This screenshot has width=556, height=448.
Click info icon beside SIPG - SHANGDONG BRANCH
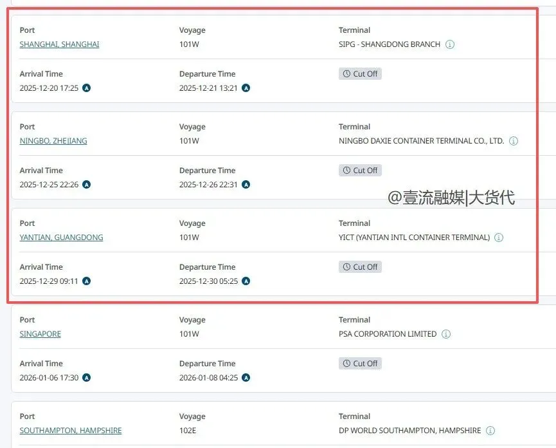coord(450,44)
